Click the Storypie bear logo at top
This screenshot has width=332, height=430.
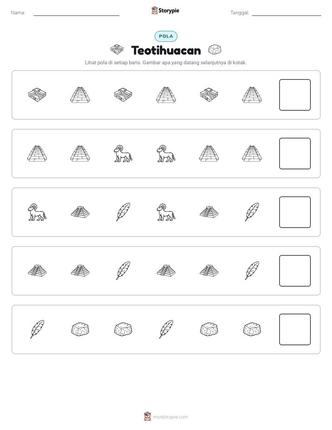[154, 10]
